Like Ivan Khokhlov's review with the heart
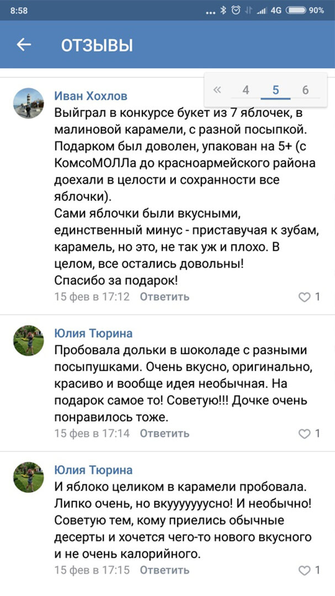Image resolution: width=335 pixels, height=596 pixels. coord(305,297)
